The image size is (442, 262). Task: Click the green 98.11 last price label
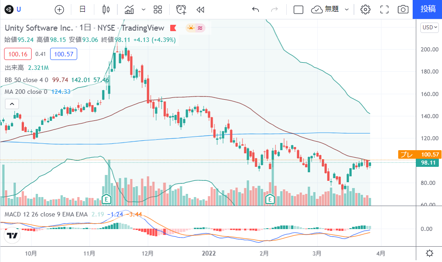click(x=428, y=163)
